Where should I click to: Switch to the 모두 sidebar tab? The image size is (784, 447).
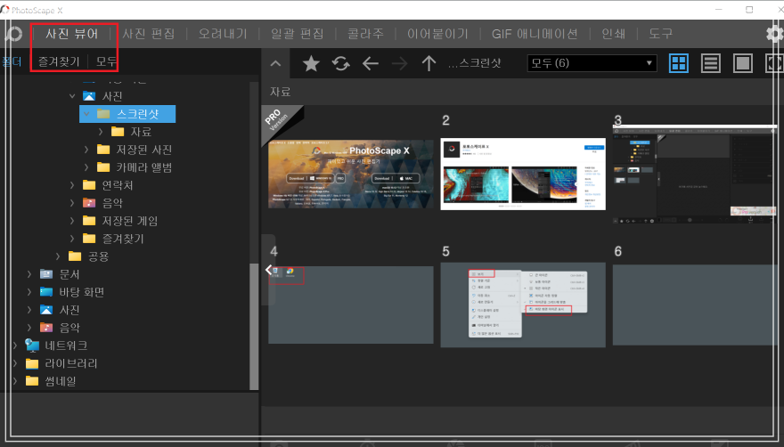[107, 61]
